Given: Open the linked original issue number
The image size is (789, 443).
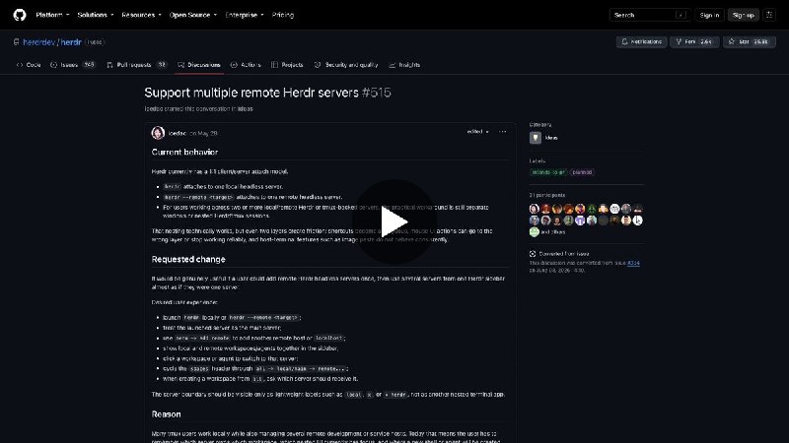Looking at the screenshot, I should click(x=633, y=263).
